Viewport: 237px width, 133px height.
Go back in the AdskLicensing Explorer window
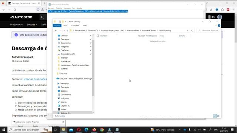56,30
